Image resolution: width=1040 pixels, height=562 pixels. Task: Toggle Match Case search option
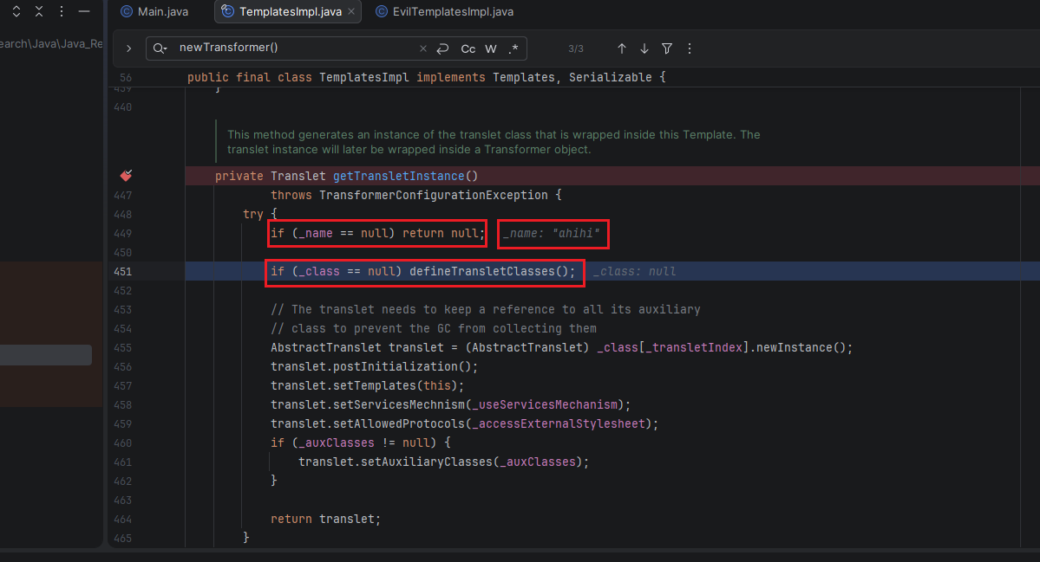coord(468,48)
